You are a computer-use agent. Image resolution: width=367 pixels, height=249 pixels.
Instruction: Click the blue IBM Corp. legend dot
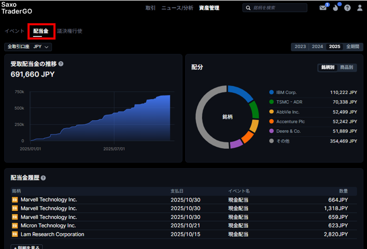271,92
